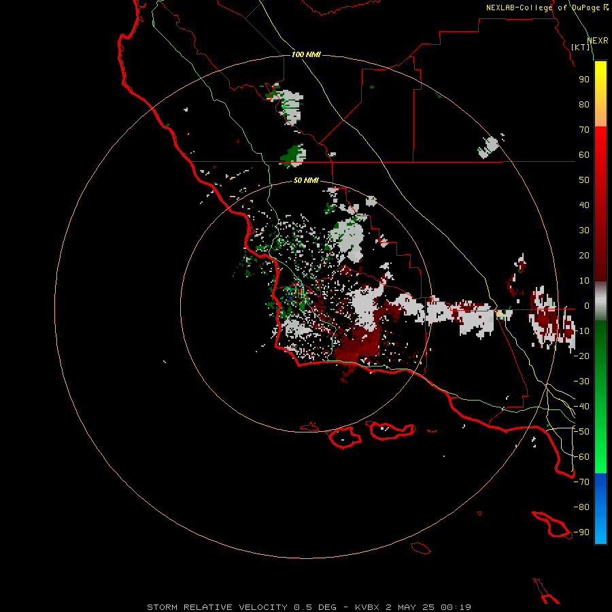Click the NEXLAB-College of DuPage title text
Image resolution: width=612 pixels, height=612 pixels.
pyautogui.click(x=547, y=7)
